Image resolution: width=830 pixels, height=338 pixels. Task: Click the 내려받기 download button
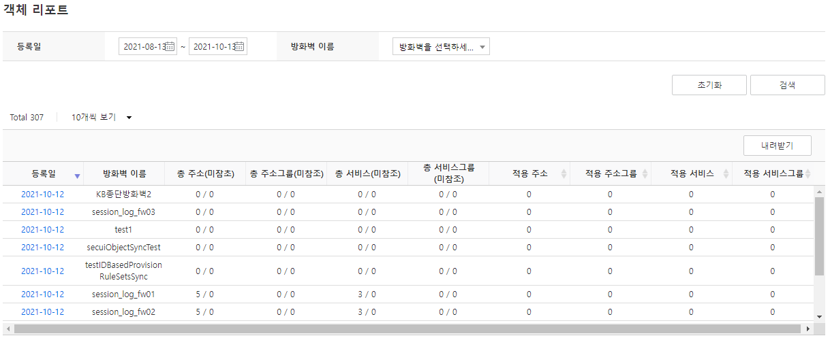[x=778, y=146]
